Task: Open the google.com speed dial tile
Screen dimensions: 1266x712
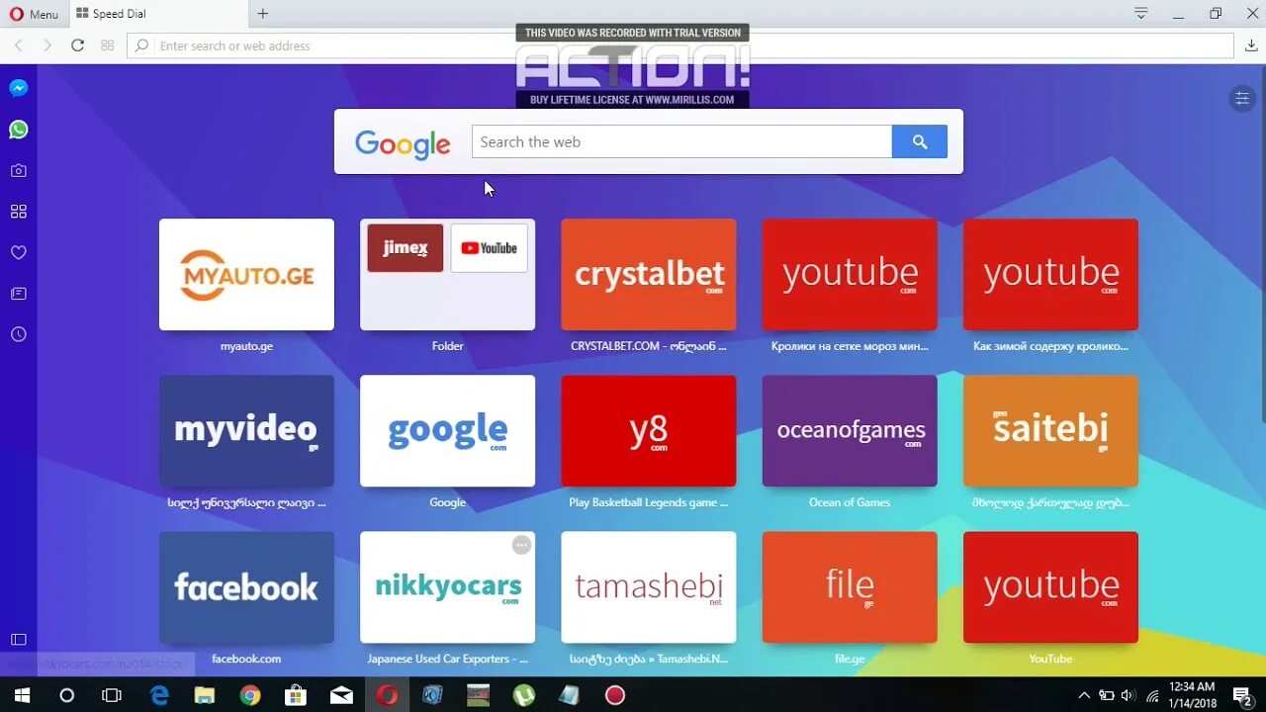Action: (x=447, y=431)
